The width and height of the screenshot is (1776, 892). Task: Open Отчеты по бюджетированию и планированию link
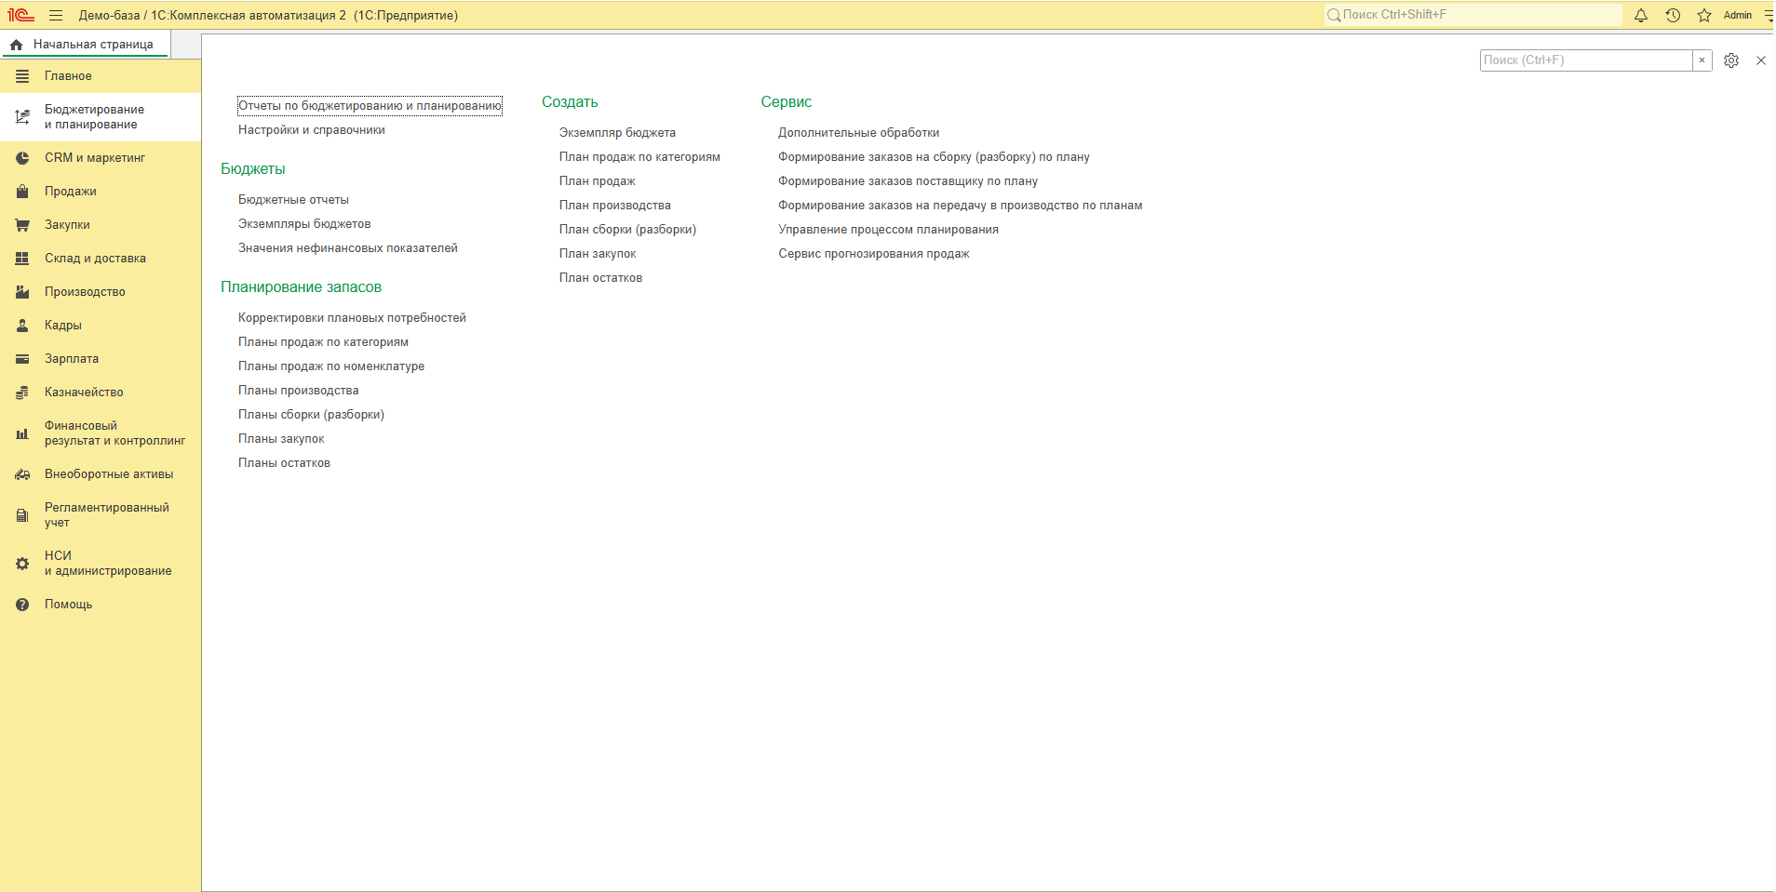point(370,106)
